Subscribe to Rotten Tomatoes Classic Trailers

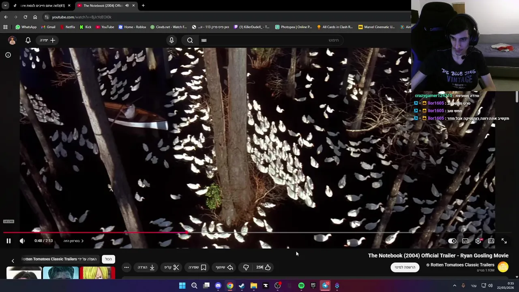coord(405,267)
